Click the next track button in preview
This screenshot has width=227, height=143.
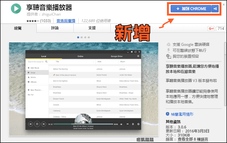pos(44,124)
